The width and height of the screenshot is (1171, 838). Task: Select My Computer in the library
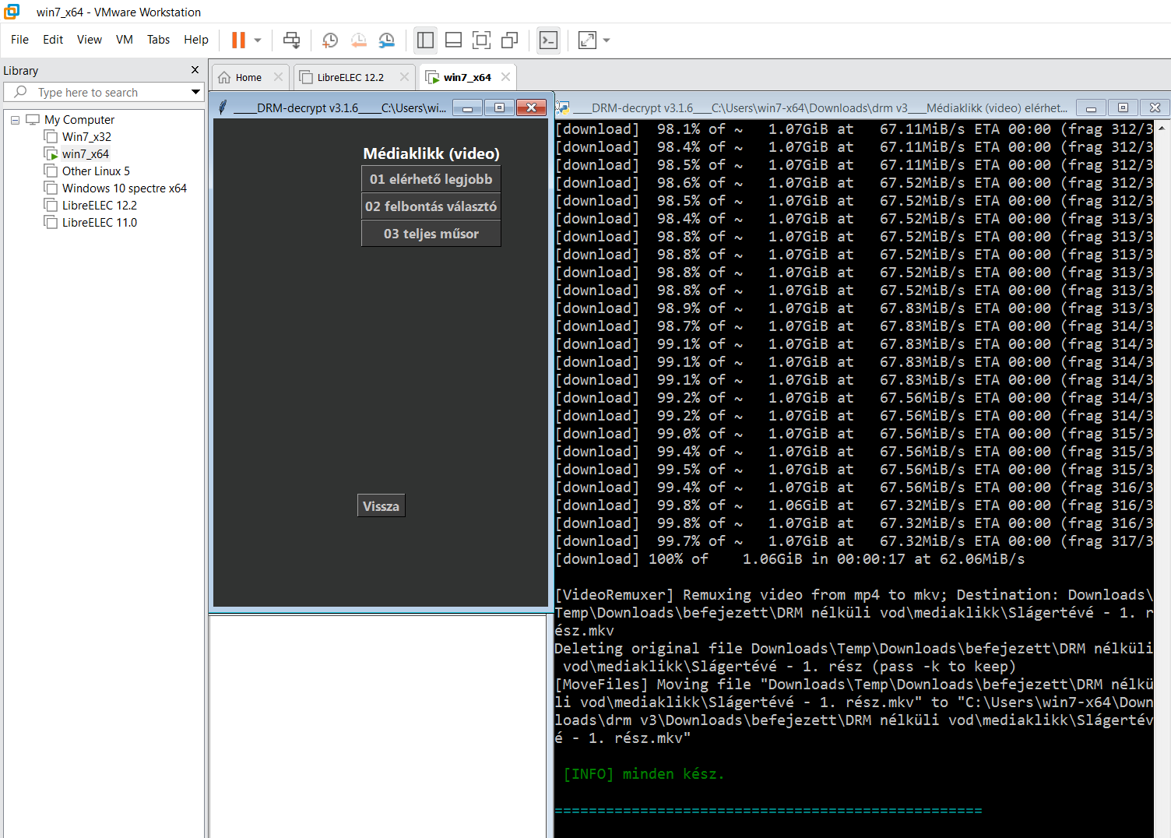click(x=79, y=120)
